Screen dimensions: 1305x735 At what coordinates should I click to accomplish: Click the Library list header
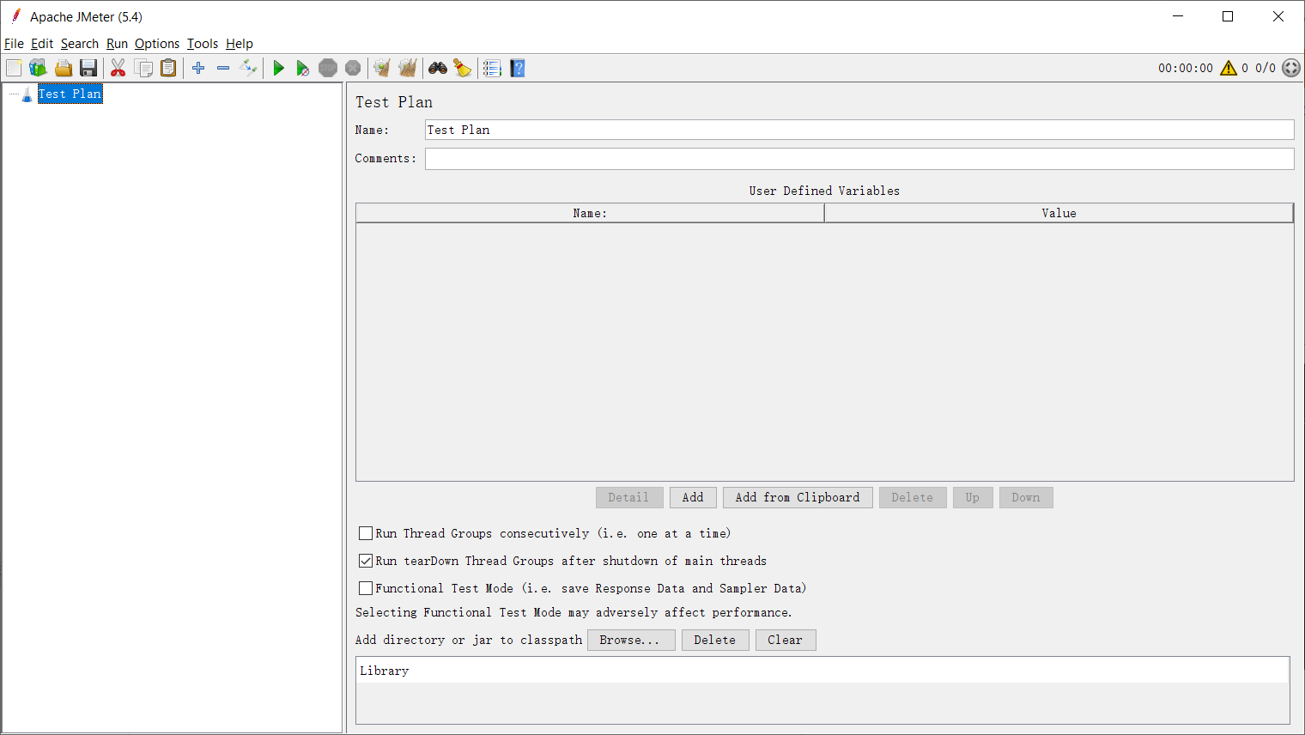tap(822, 671)
